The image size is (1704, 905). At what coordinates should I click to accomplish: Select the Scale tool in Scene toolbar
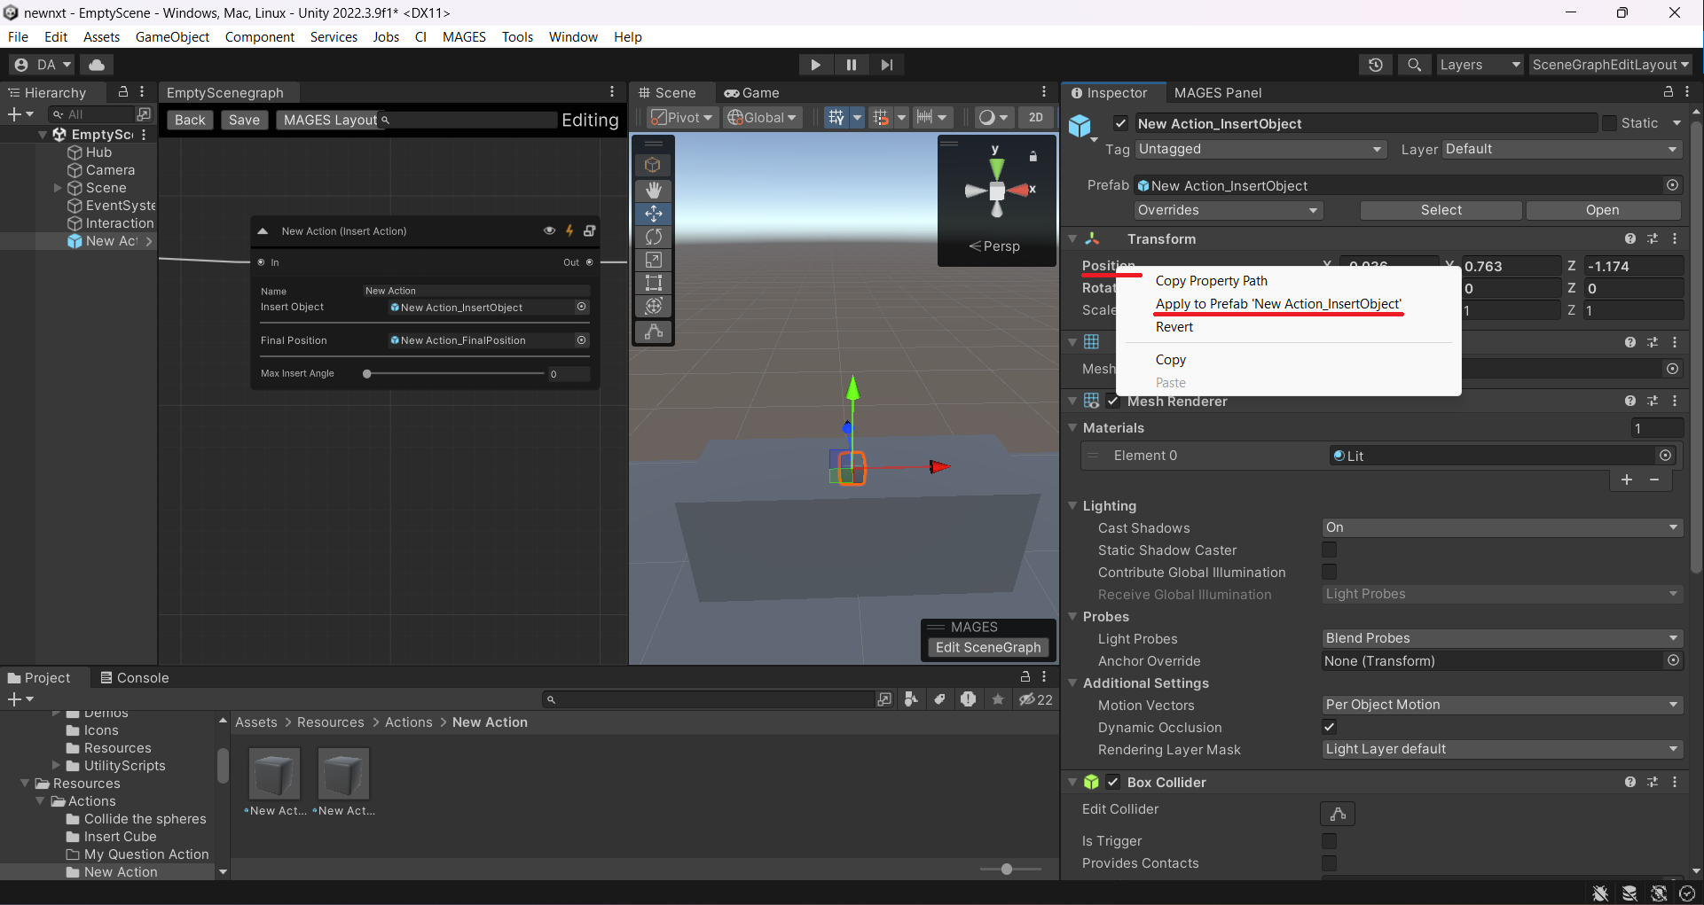[x=654, y=260]
